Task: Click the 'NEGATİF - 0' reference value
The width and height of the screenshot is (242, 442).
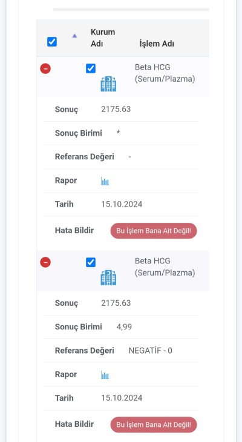Action: tap(151, 351)
